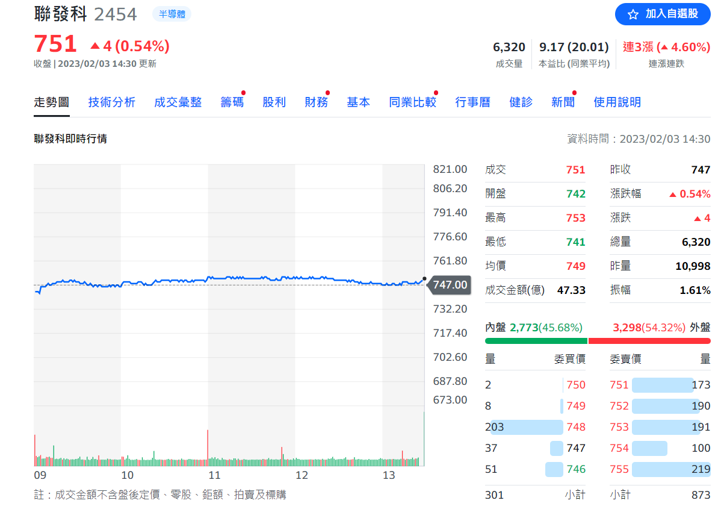Click the 11 o'clock label on chart axis
This screenshot has width=724, height=518.
pyautogui.click(x=215, y=475)
